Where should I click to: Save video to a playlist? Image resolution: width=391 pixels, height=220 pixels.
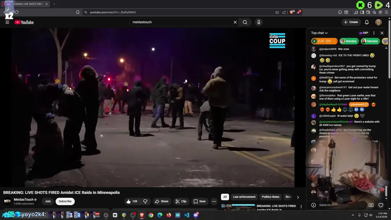pyautogui.click(x=199, y=201)
